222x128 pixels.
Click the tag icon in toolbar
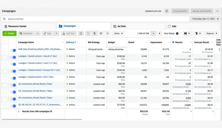pyautogui.click(x=108, y=33)
